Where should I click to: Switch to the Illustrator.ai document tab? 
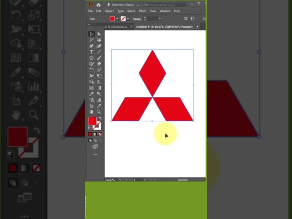[x=119, y=27]
